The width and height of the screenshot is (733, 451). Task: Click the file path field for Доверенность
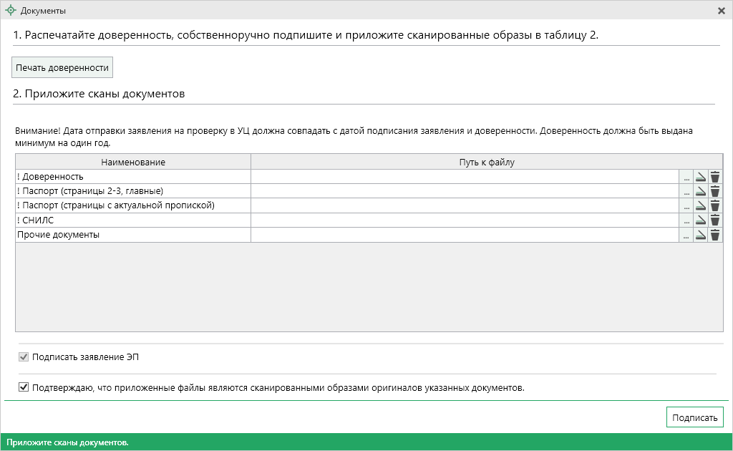[x=464, y=177]
